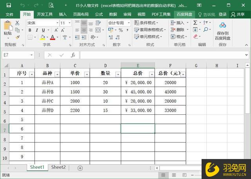Switch to the 视图 ribbon tab
The image size is (251, 179).
click(141, 14)
